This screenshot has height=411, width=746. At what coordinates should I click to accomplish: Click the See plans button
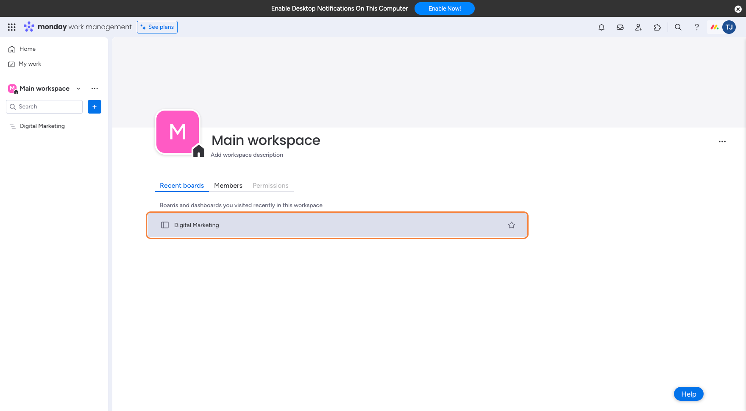tap(157, 27)
